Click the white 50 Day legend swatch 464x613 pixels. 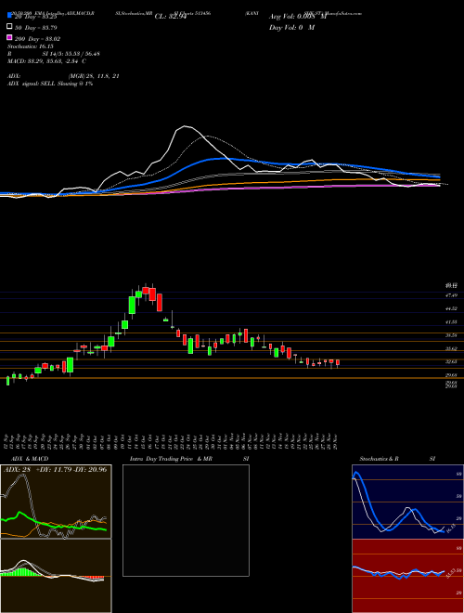coord(9,26)
